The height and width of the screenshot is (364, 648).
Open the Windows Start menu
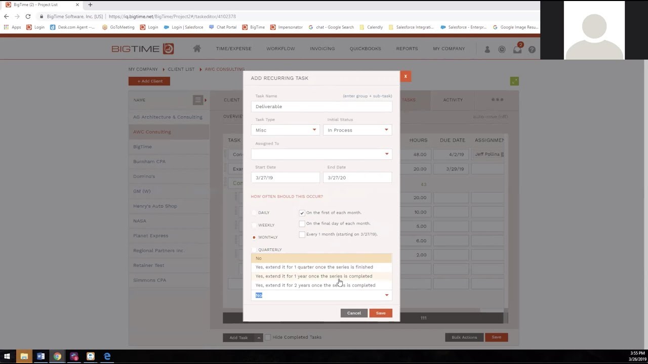7,356
